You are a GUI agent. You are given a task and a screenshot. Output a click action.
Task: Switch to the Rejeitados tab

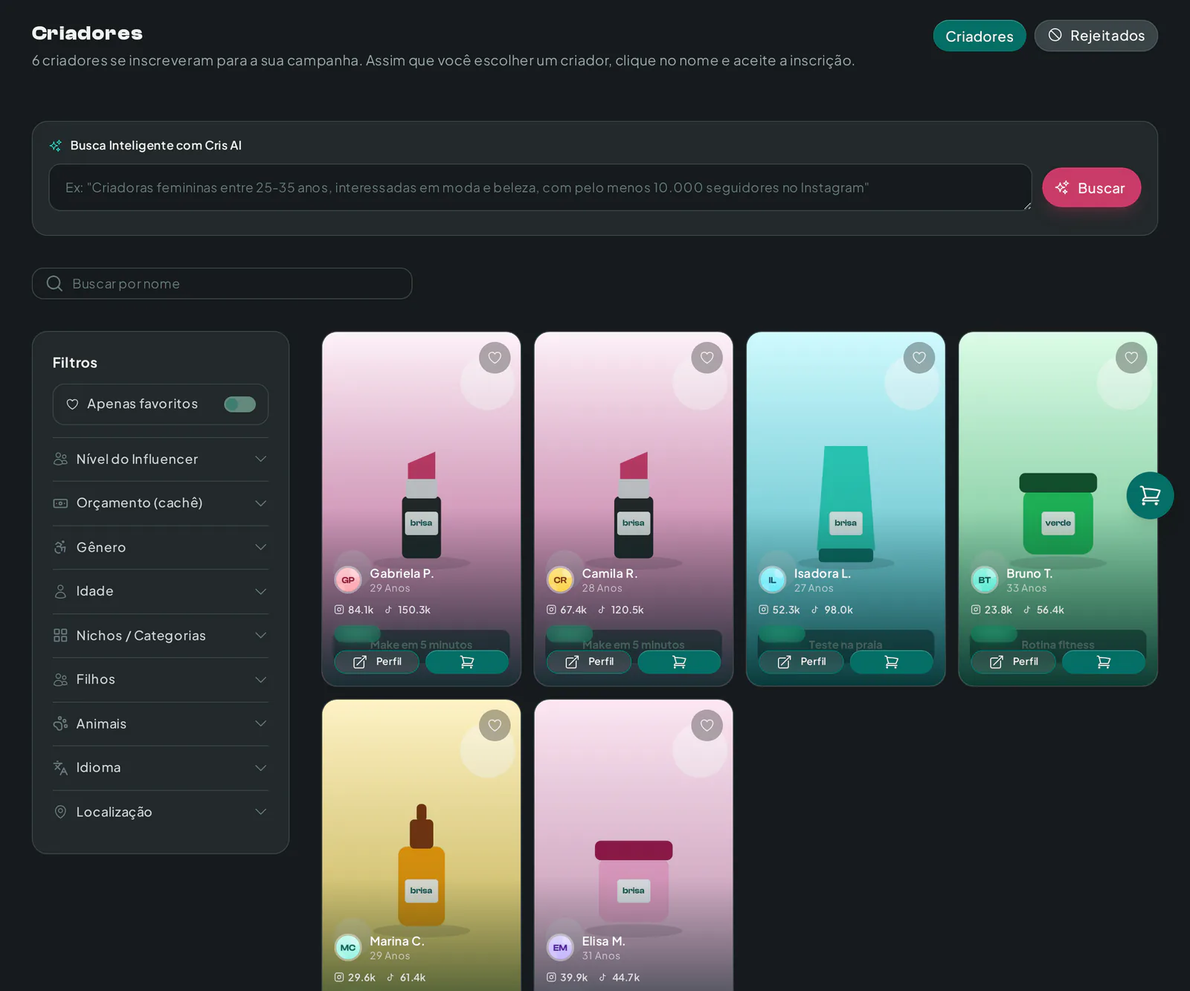click(x=1096, y=36)
